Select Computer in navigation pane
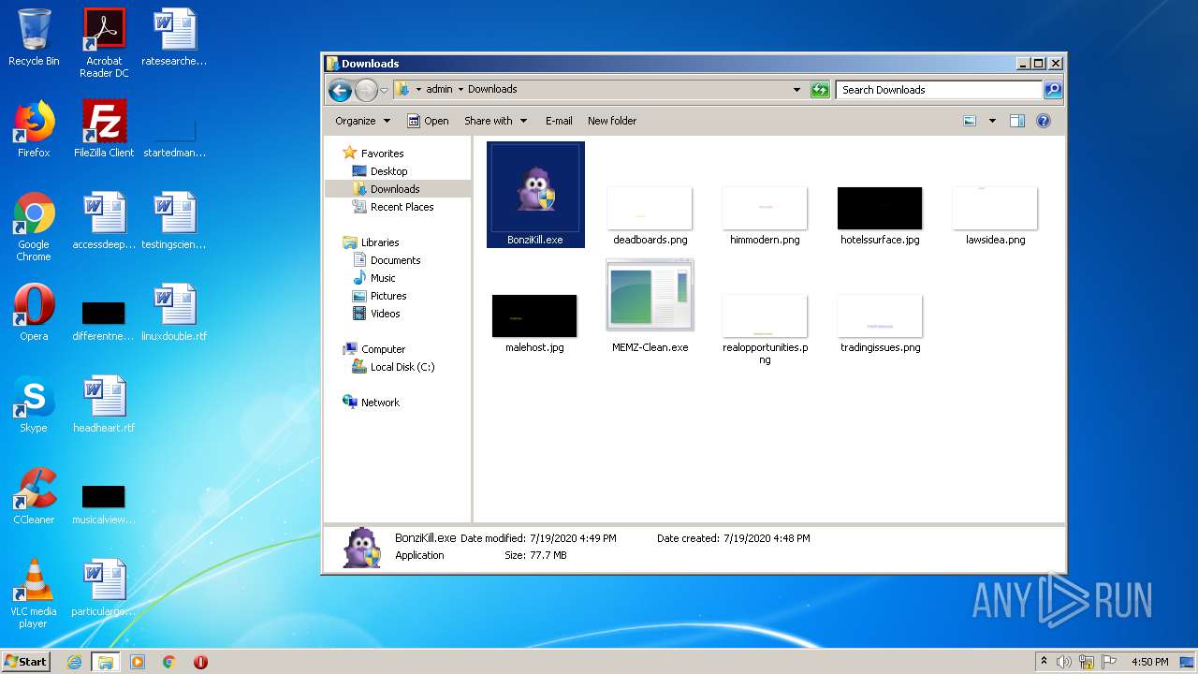 coord(374,349)
